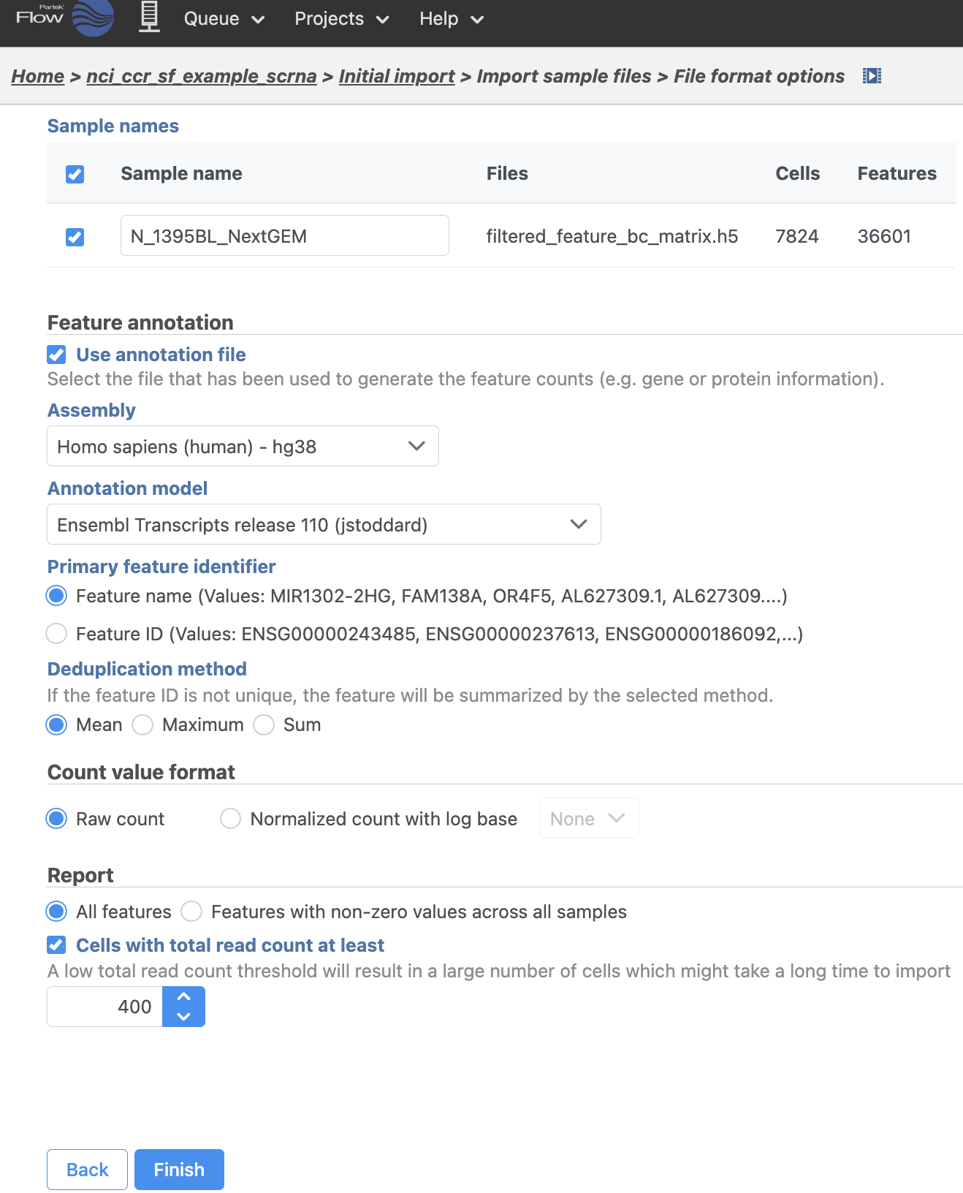Expand the Assembly dropdown showing hg38
This screenshot has height=1193, width=963.
(243, 446)
